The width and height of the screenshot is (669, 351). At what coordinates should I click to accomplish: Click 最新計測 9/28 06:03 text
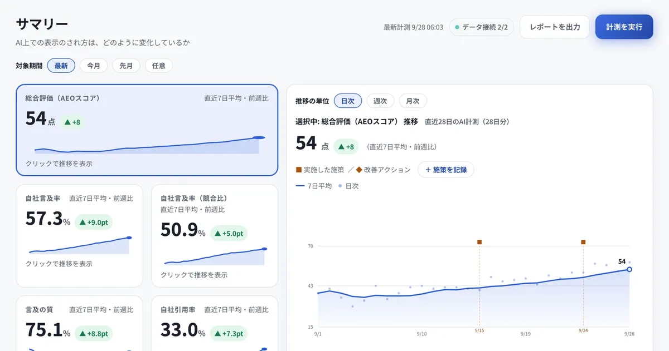click(413, 27)
